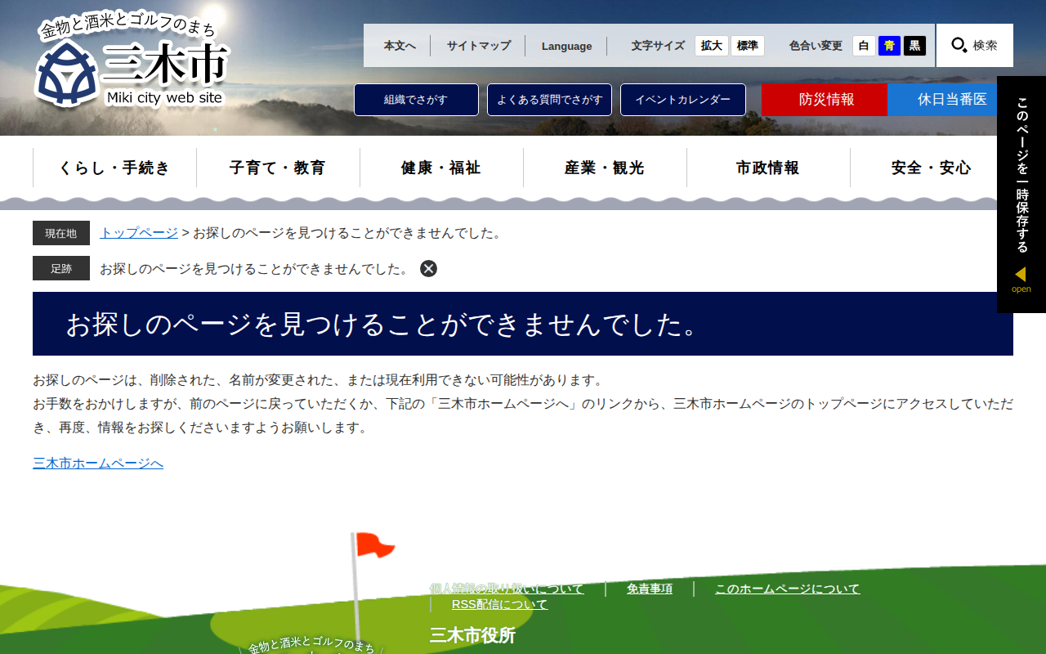Viewport: 1046px width, 654px height.
Task: Open RSS配信について footer link
Action: 499,604
